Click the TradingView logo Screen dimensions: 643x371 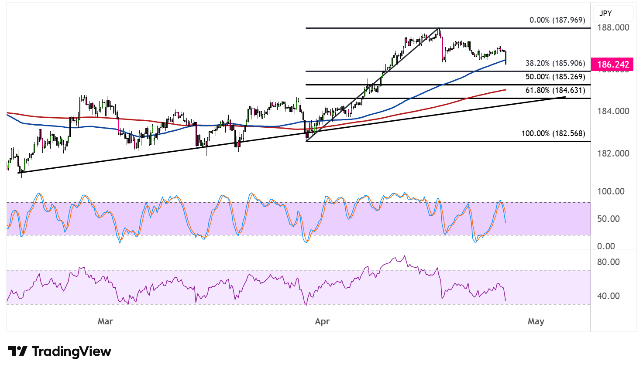(59, 351)
